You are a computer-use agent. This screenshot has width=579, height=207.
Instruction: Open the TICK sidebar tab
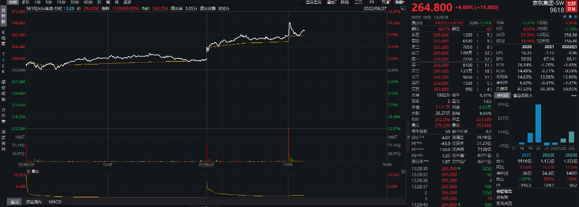click(3, 63)
